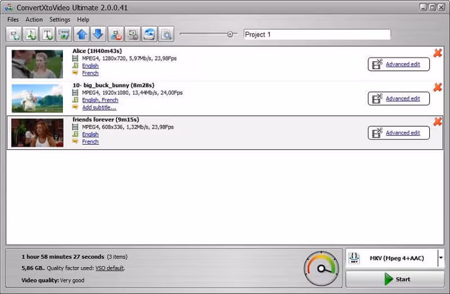
Task: Click English audio link of friends forever
Action: pyautogui.click(x=90, y=135)
